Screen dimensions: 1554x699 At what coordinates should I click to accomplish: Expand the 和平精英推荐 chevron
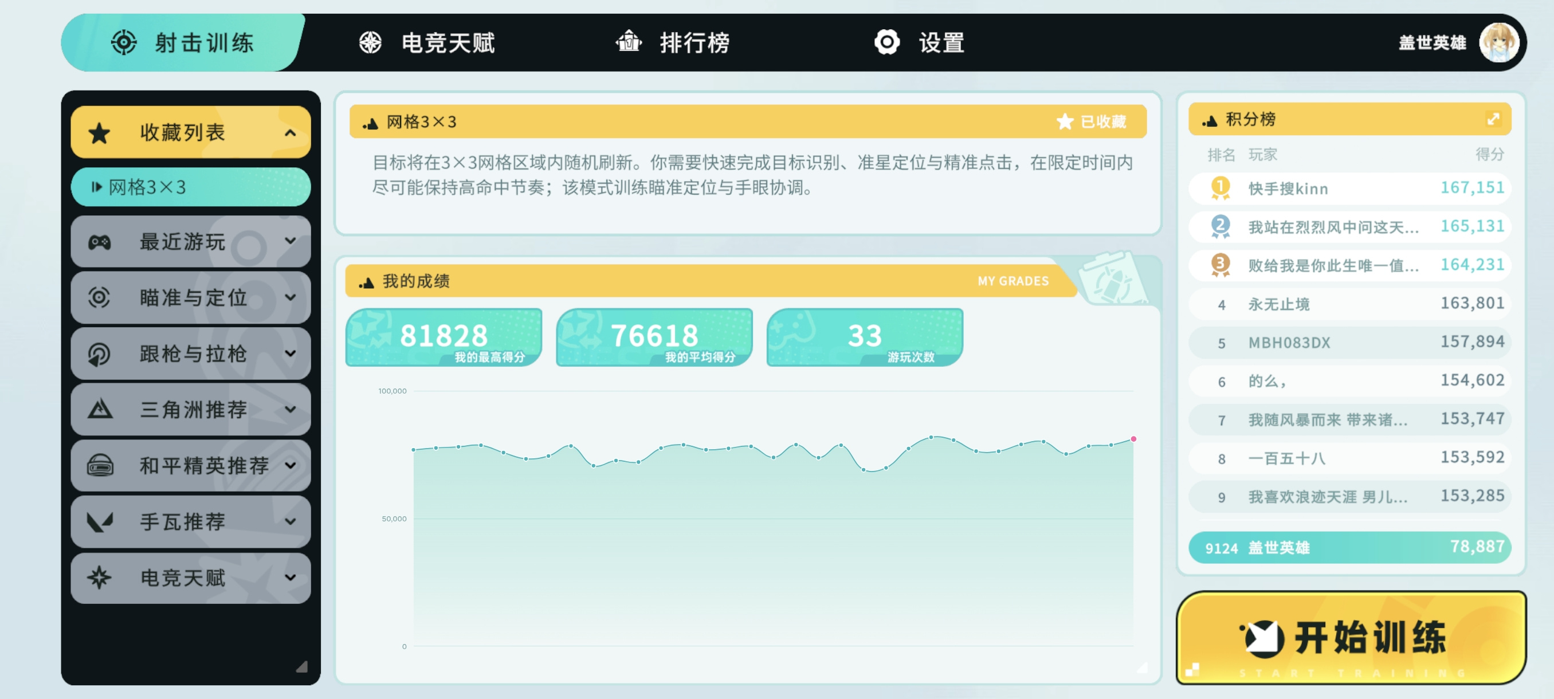click(x=290, y=466)
